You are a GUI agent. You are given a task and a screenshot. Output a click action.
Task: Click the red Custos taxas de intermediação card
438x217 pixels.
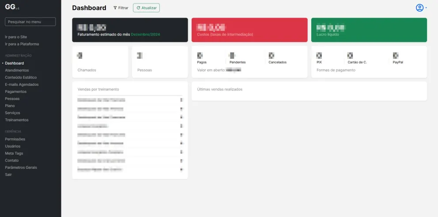coord(249,30)
